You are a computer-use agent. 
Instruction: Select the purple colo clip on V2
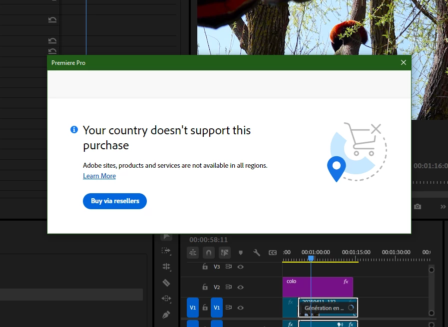click(x=318, y=287)
